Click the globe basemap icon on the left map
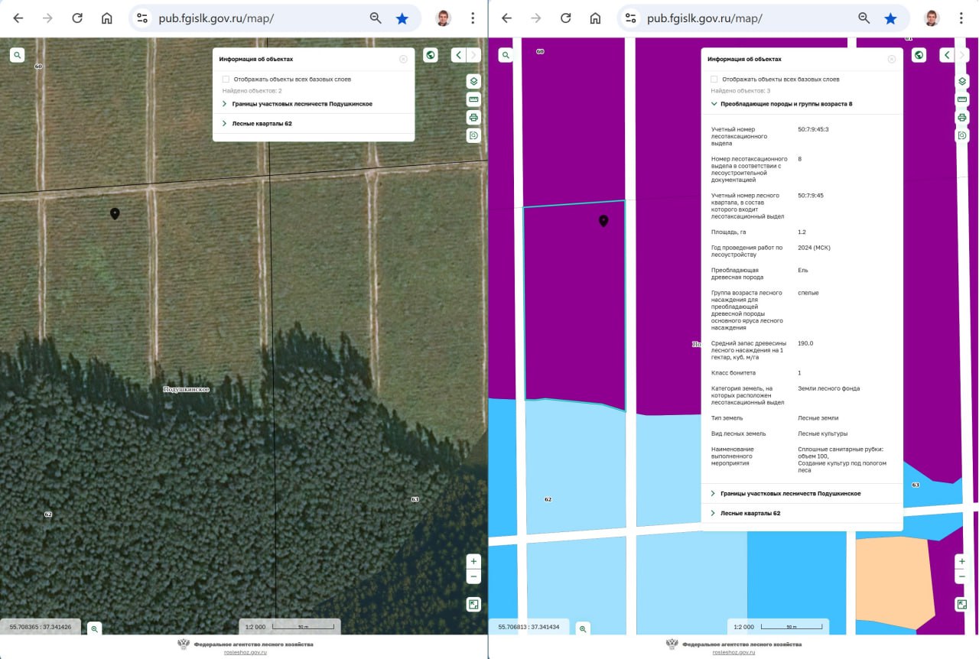Screen dimensions: 979x659 tap(431, 55)
